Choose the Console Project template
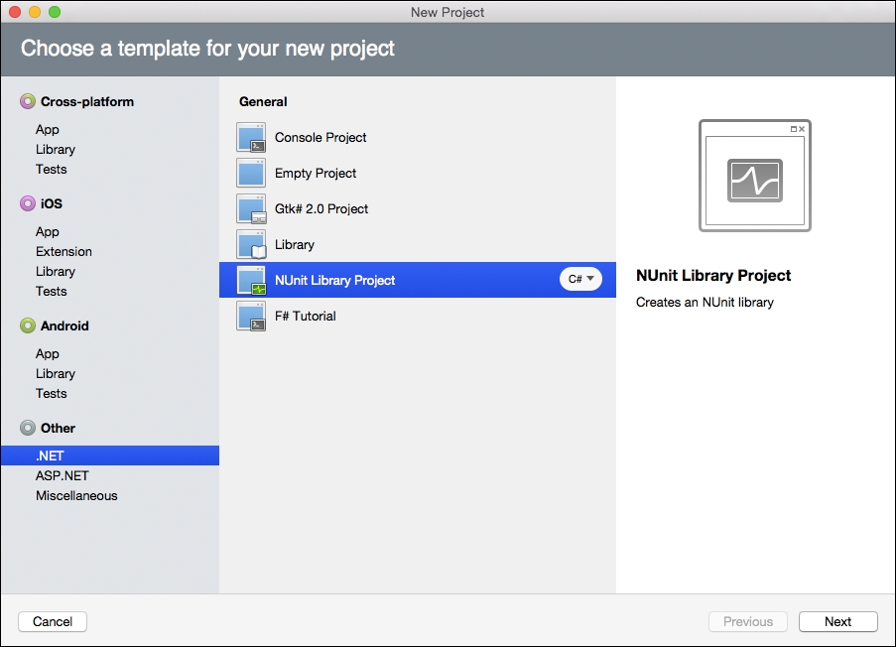Screen dimensions: 896x647 point(417,137)
